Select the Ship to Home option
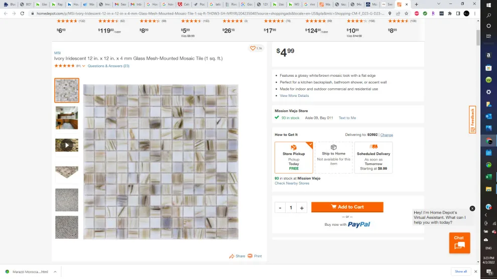Screen dimensions: 497x279 pyautogui.click(x=333, y=158)
